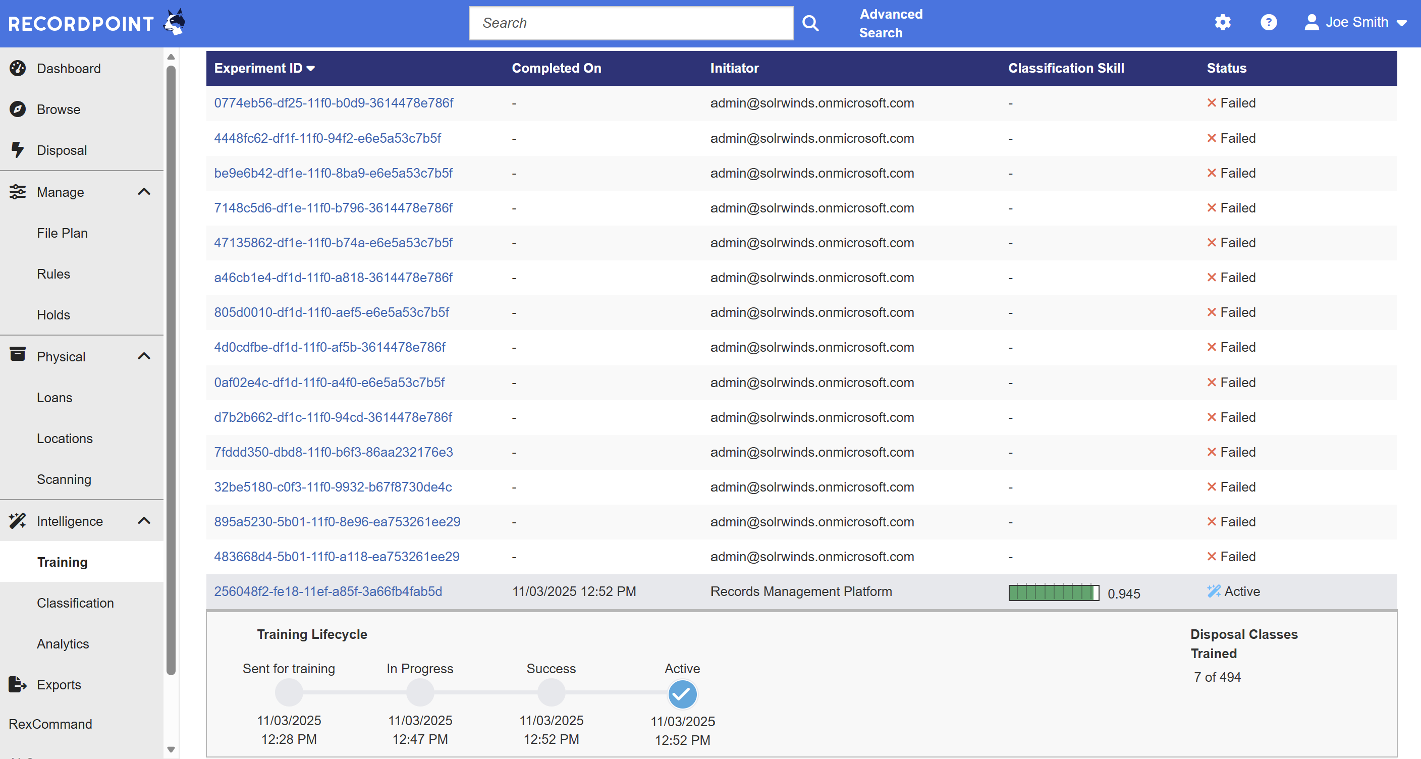Click the Disposal lightning bolt icon

[18, 150]
